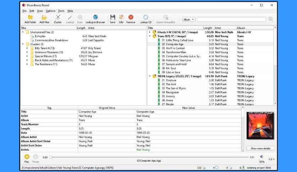This screenshot has height=172, width=297.
Task: Open the Tools menu
Action: [x=61, y=11]
